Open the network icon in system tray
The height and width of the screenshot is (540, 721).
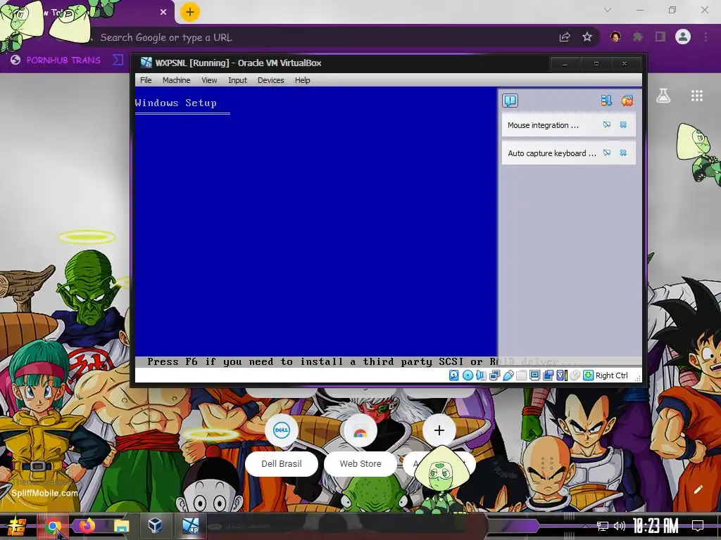coord(602,526)
